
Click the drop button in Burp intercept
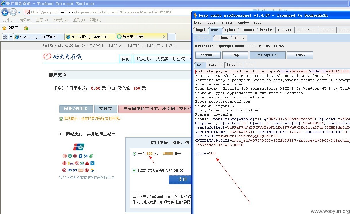tap(235, 55)
